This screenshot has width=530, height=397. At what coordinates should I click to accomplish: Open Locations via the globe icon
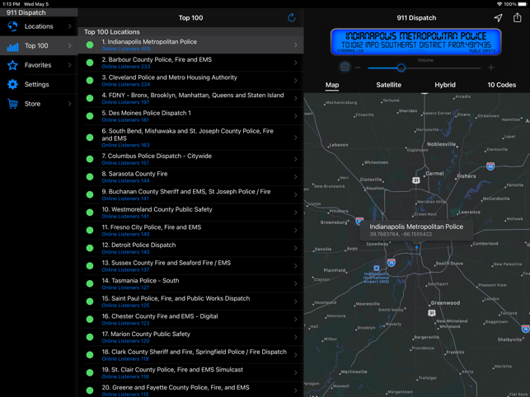coord(12,26)
